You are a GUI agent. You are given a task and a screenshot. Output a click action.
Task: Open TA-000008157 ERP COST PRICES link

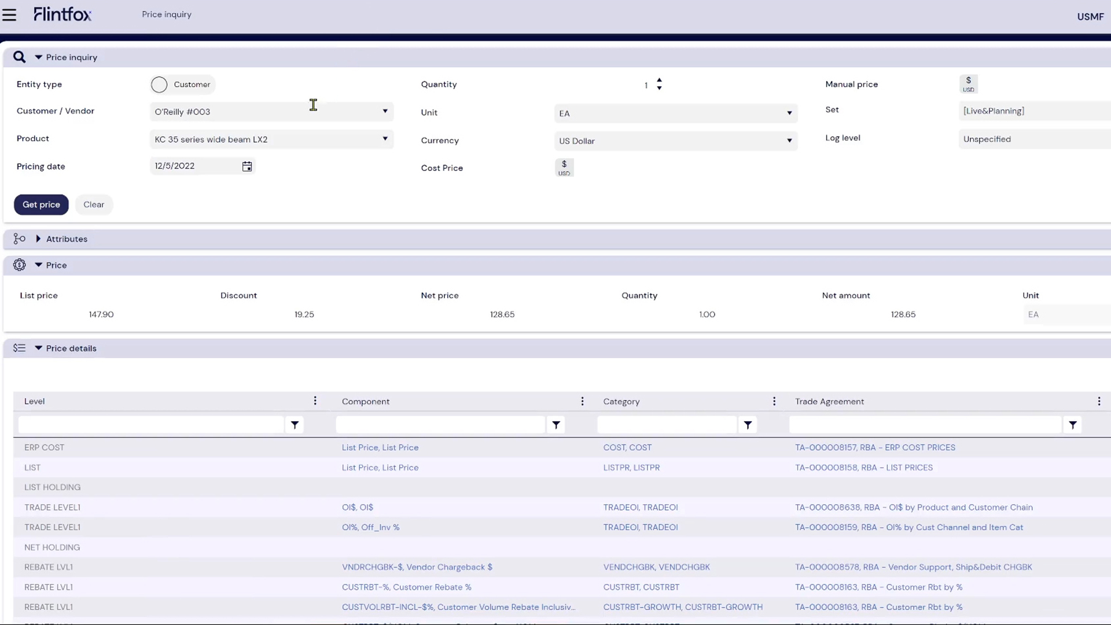[875, 447]
